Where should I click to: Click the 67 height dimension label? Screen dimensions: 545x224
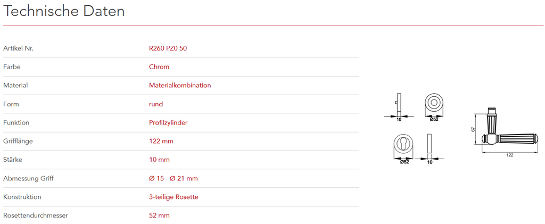tap(473, 130)
